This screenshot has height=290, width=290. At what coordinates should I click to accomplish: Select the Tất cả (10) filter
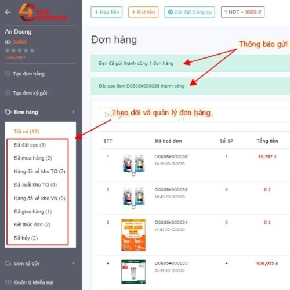click(27, 132)
